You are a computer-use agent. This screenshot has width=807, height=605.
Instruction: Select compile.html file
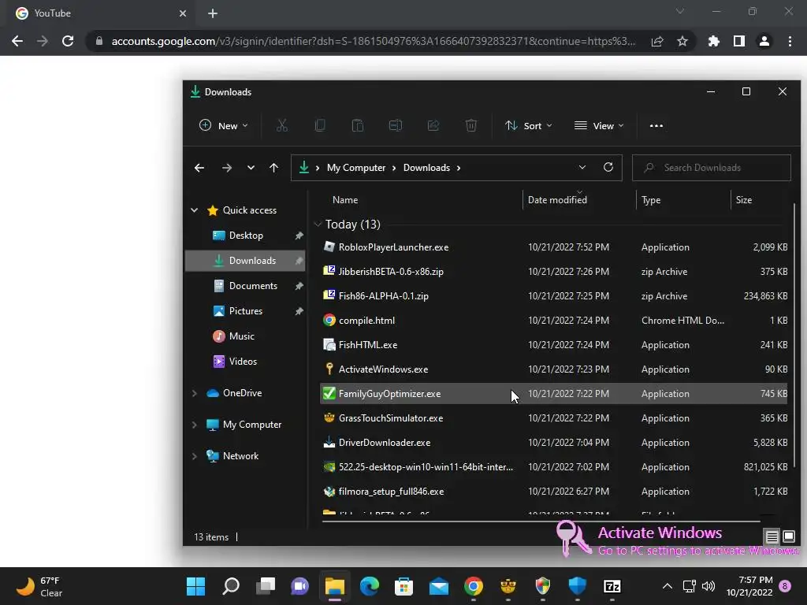[x=554, y=320]
